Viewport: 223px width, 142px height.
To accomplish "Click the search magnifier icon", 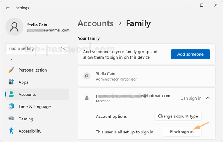I will click(63, 48).
